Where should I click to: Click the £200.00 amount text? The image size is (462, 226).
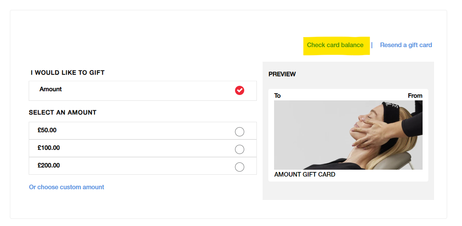(49, 165)
